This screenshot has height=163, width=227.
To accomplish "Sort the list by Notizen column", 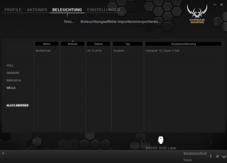I will [x=73, y=44].
